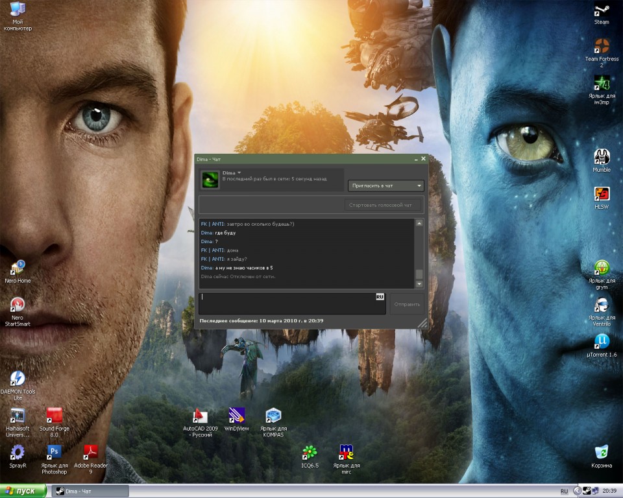
Task: Focus the chat message input field
Action: pyautogui.click(x=292, y=304)
